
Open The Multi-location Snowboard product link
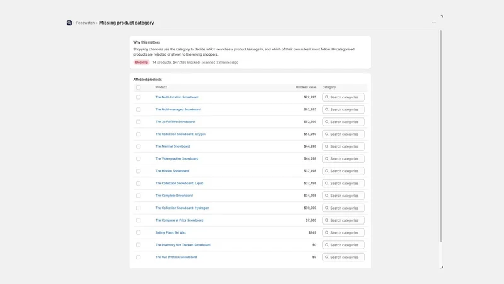pyautogui.click(x=177, y=97)
